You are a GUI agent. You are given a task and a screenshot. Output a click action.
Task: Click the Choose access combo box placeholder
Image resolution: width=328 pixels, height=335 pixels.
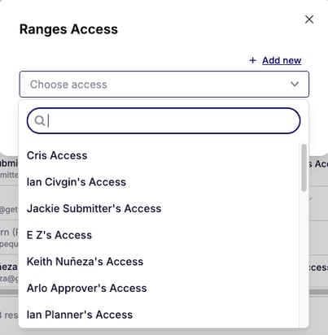68,85
